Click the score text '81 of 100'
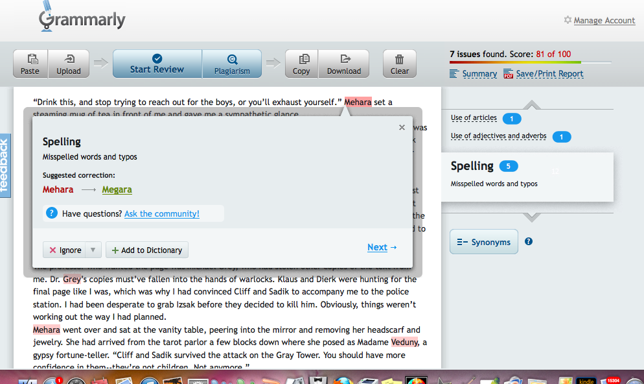Viewport: 644px width, 384px height. click(x=553, y=54)
